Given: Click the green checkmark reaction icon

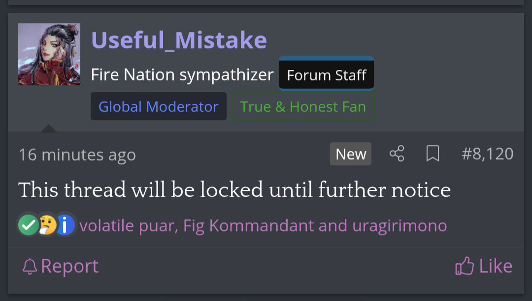Looking at the screenshot, I should coord(28,225).
